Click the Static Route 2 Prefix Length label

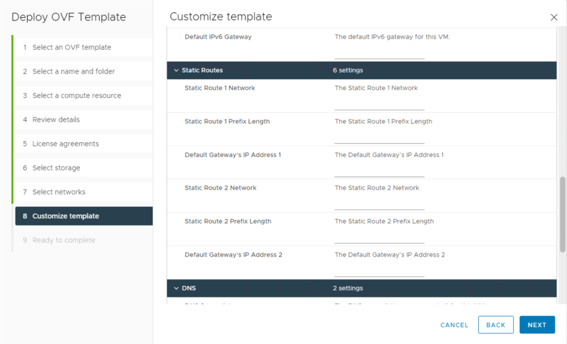228,221
